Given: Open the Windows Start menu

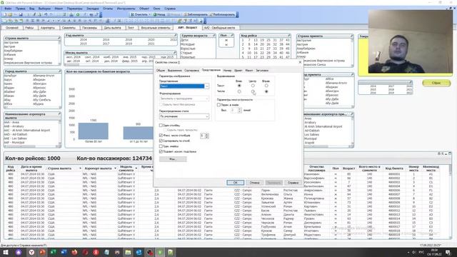Looking at the screenshot, I should click(x=6, y=252).
